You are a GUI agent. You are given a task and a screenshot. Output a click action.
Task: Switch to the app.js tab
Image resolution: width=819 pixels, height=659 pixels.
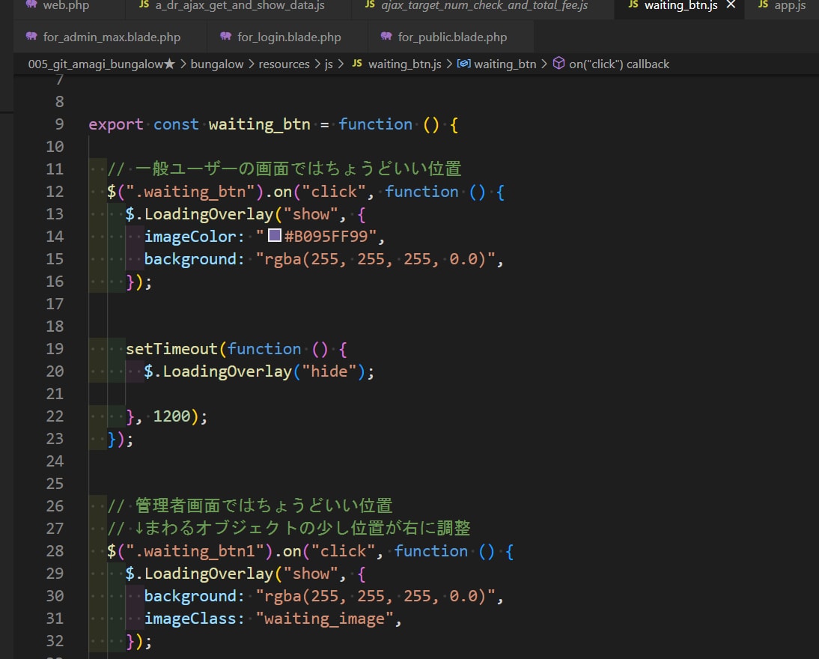[x=782, y=6]
